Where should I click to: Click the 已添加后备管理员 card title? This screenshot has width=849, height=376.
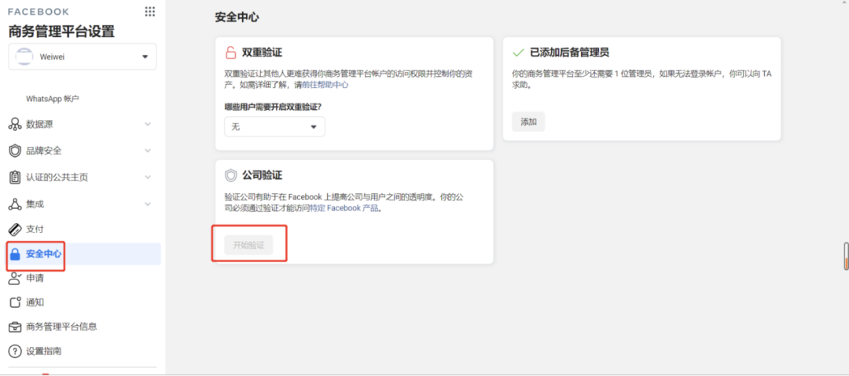(570, 53)
